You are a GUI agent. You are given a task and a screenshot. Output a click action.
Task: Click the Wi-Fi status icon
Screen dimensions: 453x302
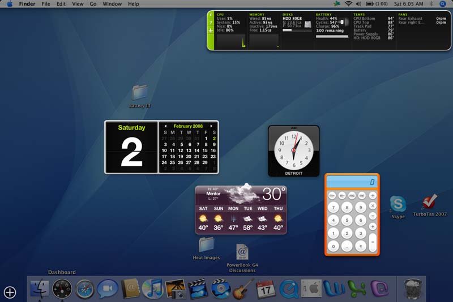(348, 4)
